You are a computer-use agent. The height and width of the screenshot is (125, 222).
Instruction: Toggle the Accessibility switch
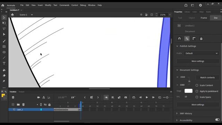(217, 120)
